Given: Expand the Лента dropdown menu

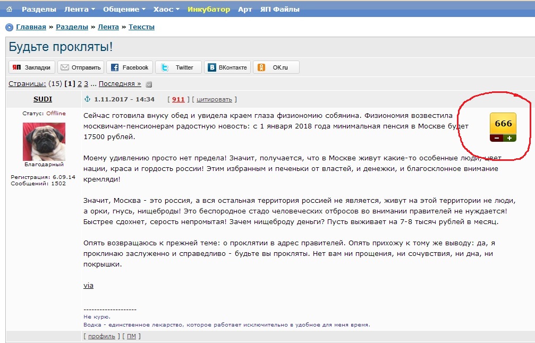Looking at the screenshot, I should pos(80,9).
